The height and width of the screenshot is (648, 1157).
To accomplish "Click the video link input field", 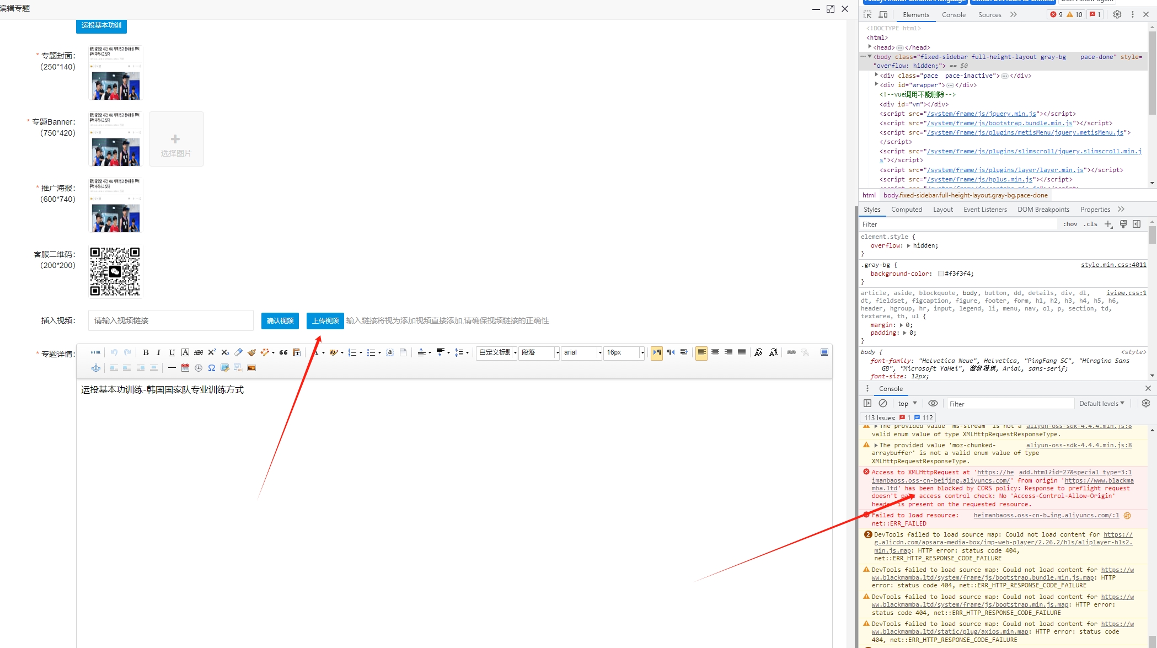I will 171,320.
